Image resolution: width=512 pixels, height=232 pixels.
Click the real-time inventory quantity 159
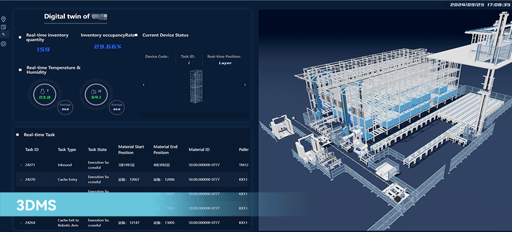(x=43, y=49)
